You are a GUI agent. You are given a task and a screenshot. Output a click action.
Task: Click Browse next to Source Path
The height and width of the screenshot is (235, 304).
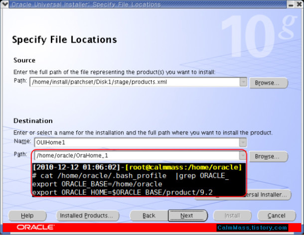[x=269, y=83]
